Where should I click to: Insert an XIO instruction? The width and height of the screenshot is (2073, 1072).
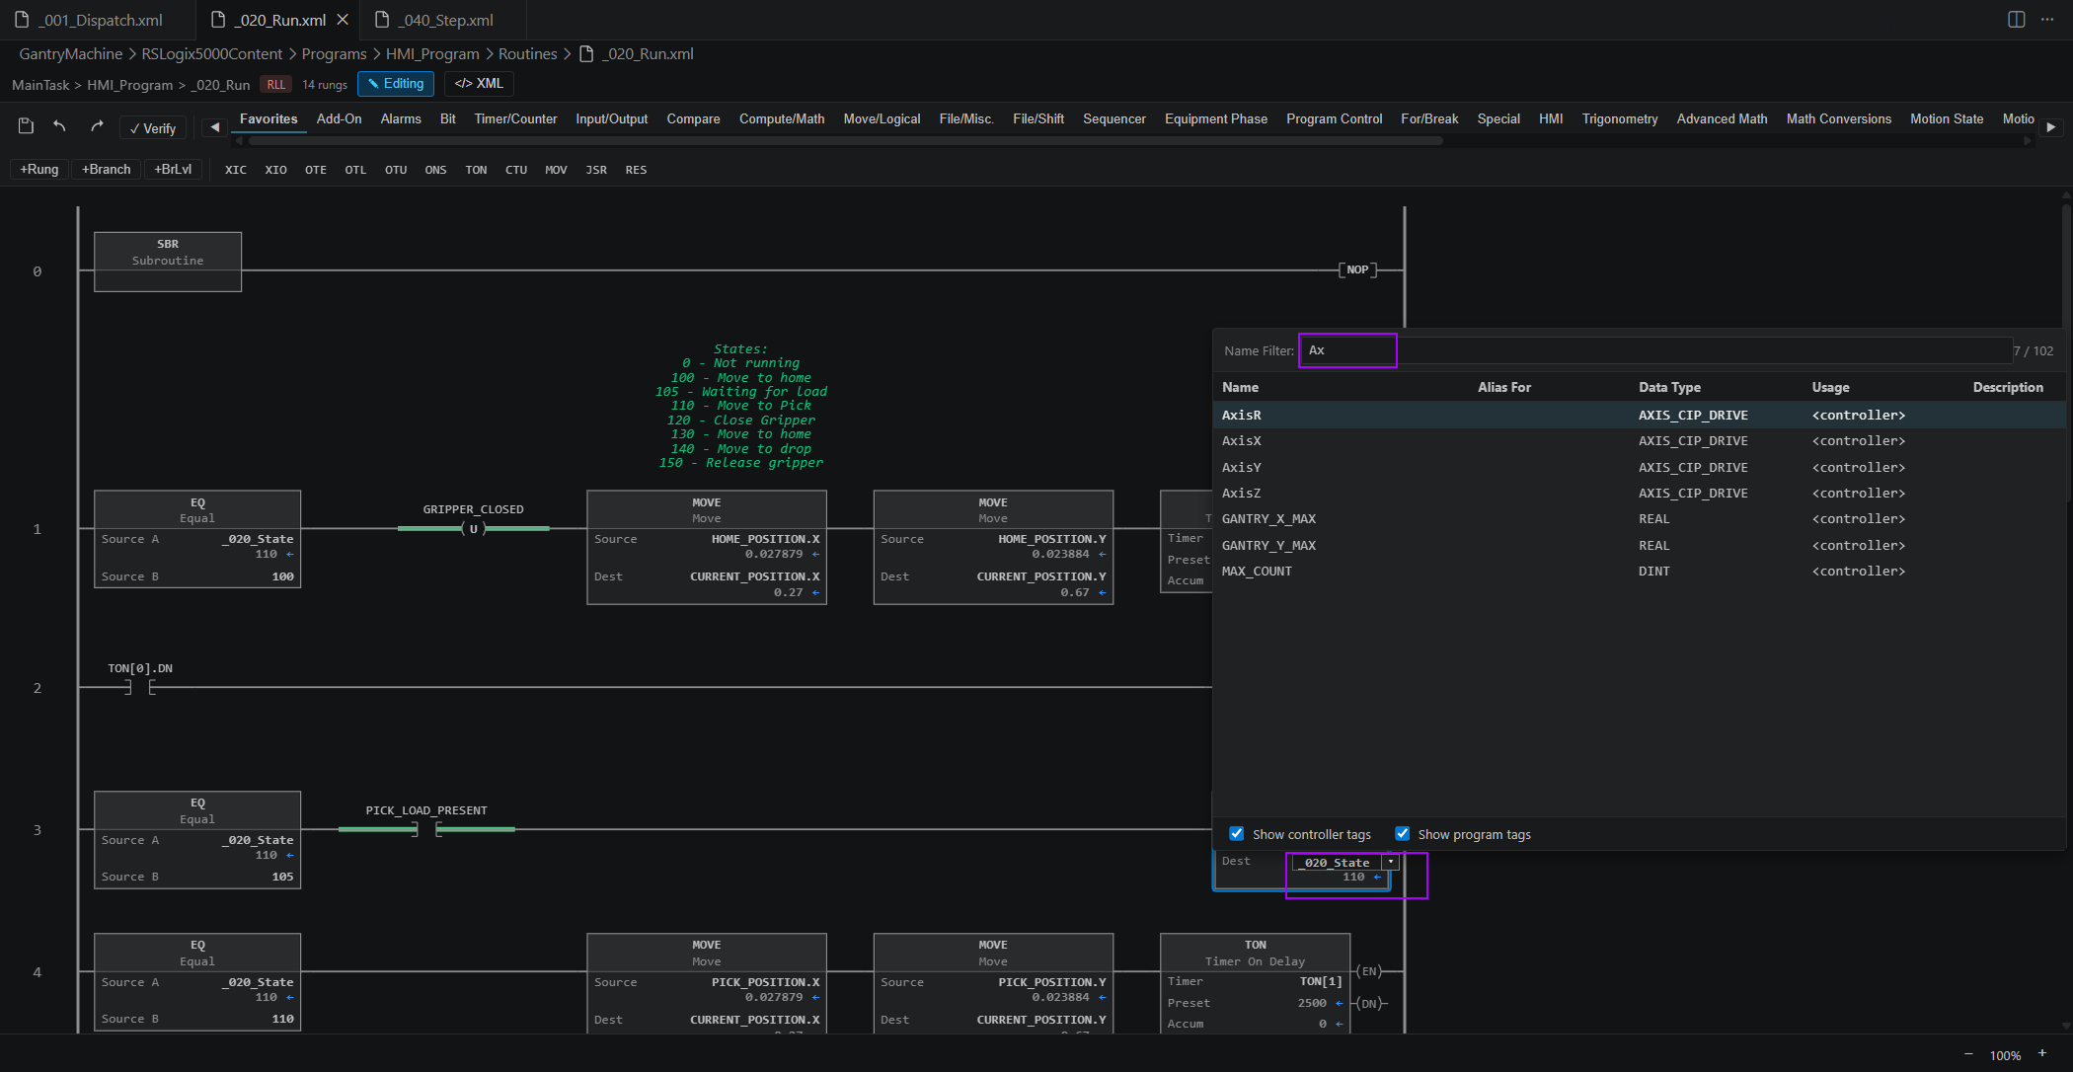pyautogui.click(x=276, y=170)
